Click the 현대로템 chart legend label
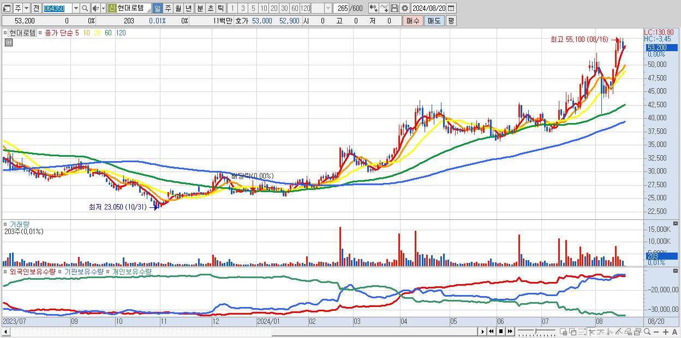Image resolution: width=681 pixels, height=338 pixels. pos(22,33)
